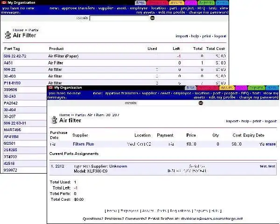Open part tag 2S1285
This screenshot has height=224, width=280.
pyautogui.click(x=10, y=150)
